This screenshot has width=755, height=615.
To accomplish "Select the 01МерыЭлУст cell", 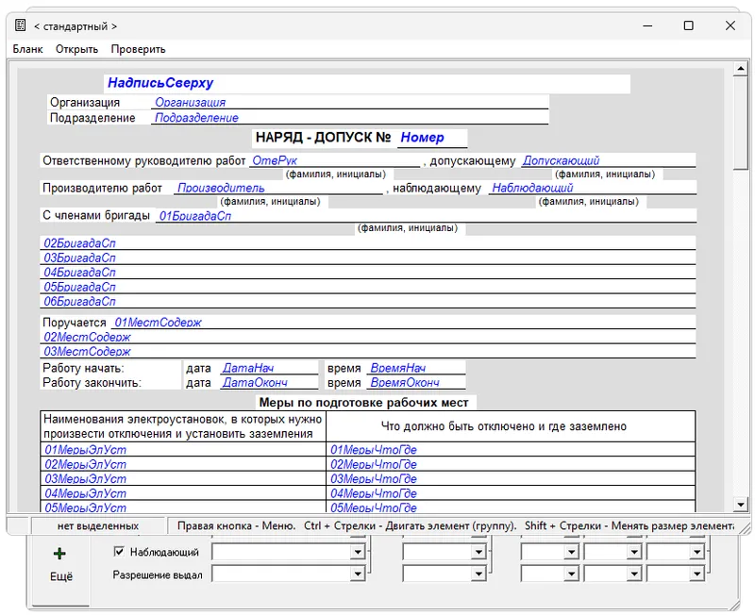I will click(183, 450).
